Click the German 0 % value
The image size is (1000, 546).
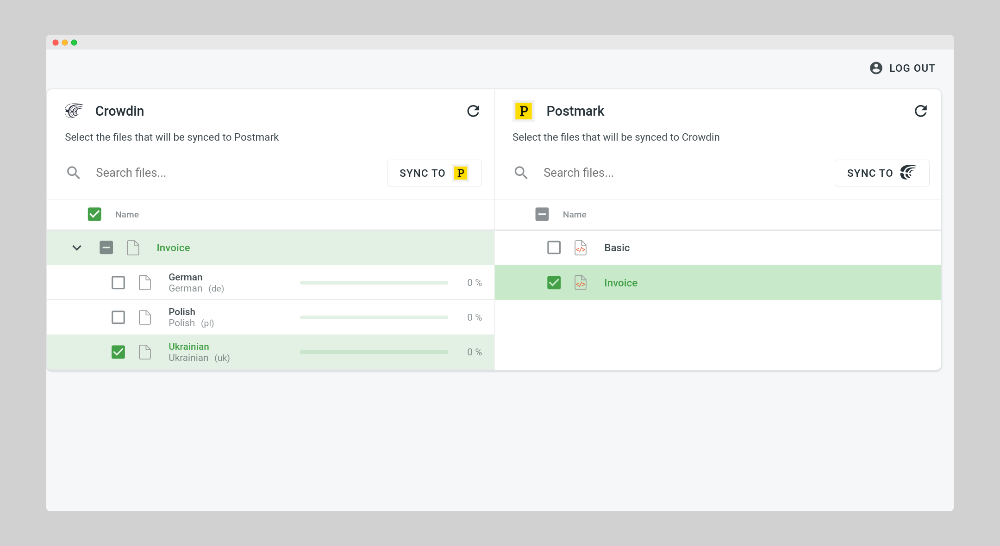point(475,283)
